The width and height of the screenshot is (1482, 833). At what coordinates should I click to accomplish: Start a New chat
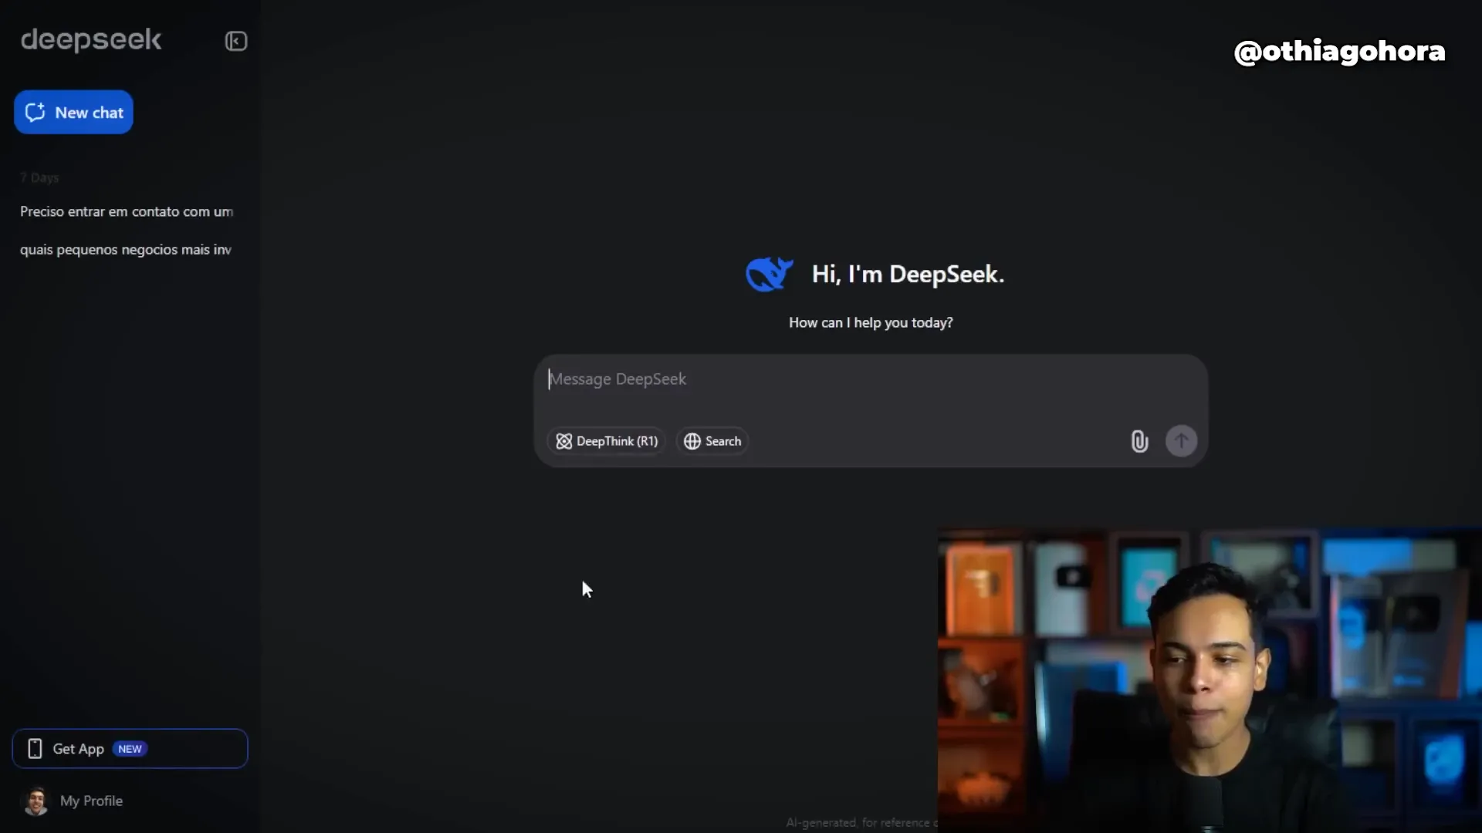73,113
